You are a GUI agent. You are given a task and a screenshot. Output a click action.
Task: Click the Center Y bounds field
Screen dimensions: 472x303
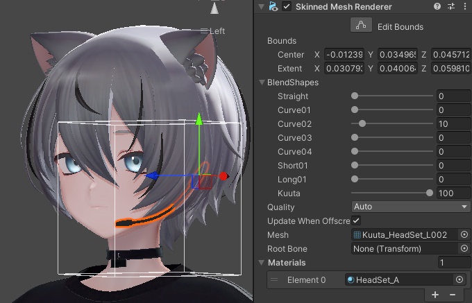[398, 54]
